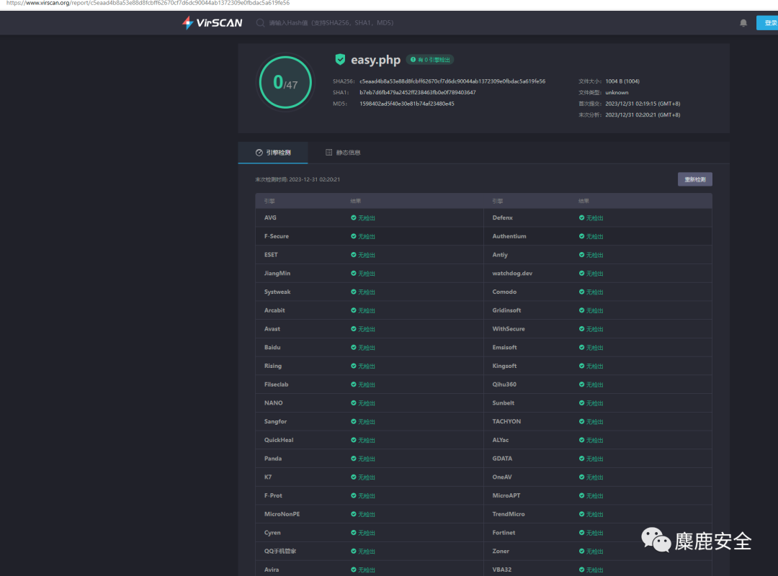Click the 0/47 score circle
This screenshot has width=778, height=576.
pos(285,82)
